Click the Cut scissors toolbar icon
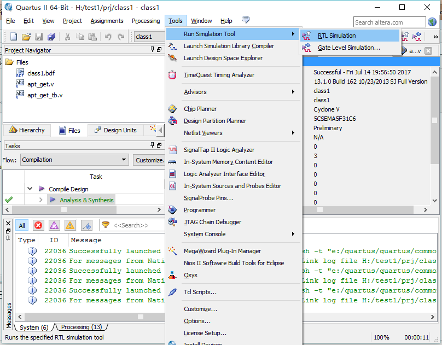 (67, 37)
